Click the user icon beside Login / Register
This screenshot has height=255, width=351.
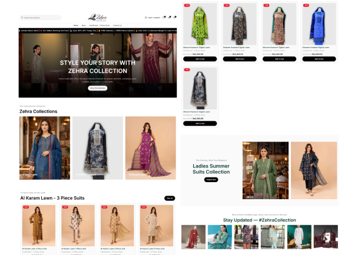tap(145, 18)
